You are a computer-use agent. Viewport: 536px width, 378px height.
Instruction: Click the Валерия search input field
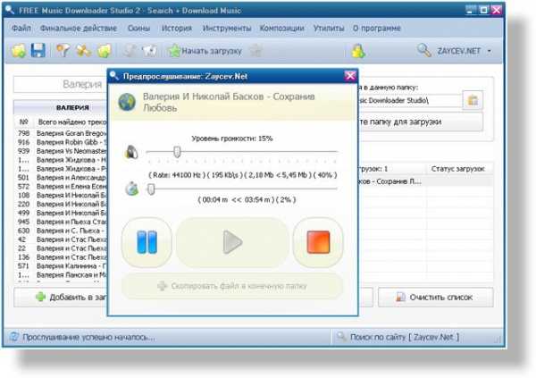(x=60, y=84)
